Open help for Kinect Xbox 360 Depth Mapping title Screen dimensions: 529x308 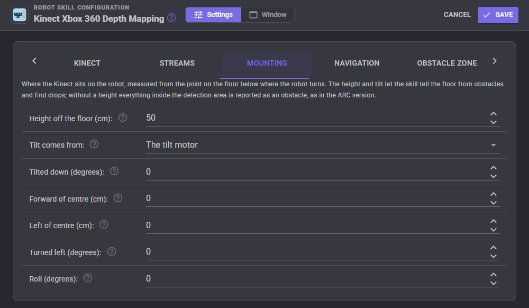click(x=171, y=17)
